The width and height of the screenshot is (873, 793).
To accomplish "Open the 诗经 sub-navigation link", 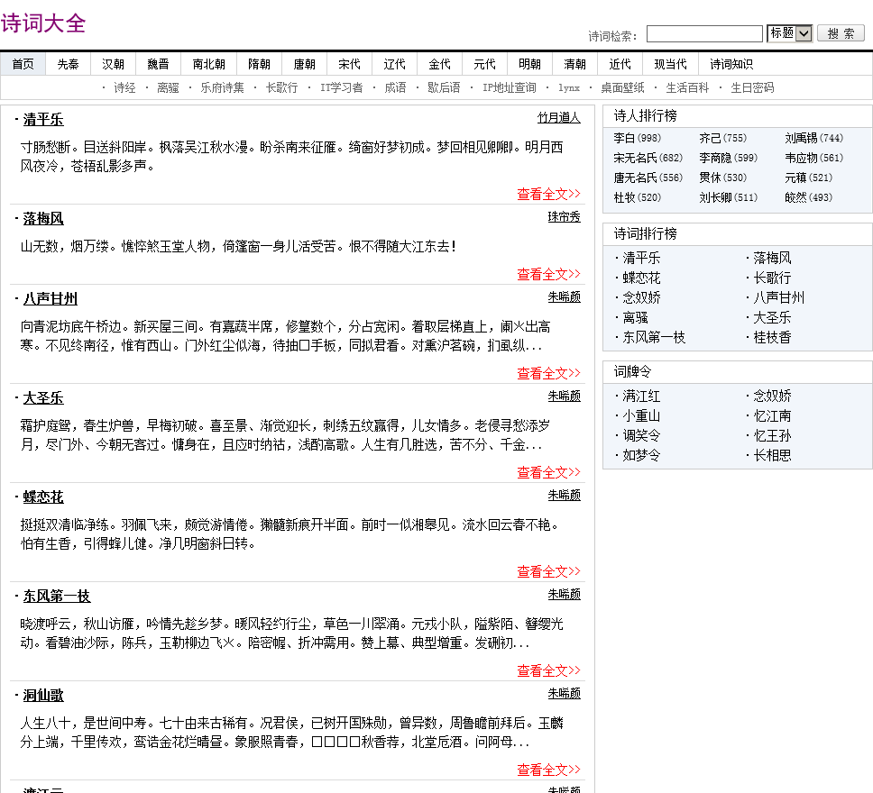I will [x=124, y=88].
